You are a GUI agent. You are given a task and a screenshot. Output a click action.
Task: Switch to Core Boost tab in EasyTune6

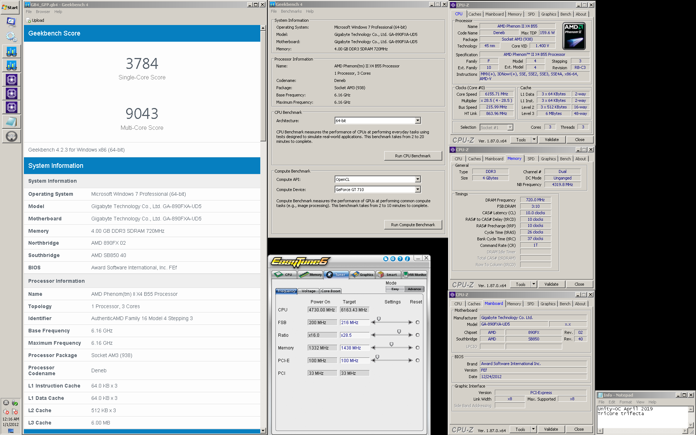coord(331,291)
